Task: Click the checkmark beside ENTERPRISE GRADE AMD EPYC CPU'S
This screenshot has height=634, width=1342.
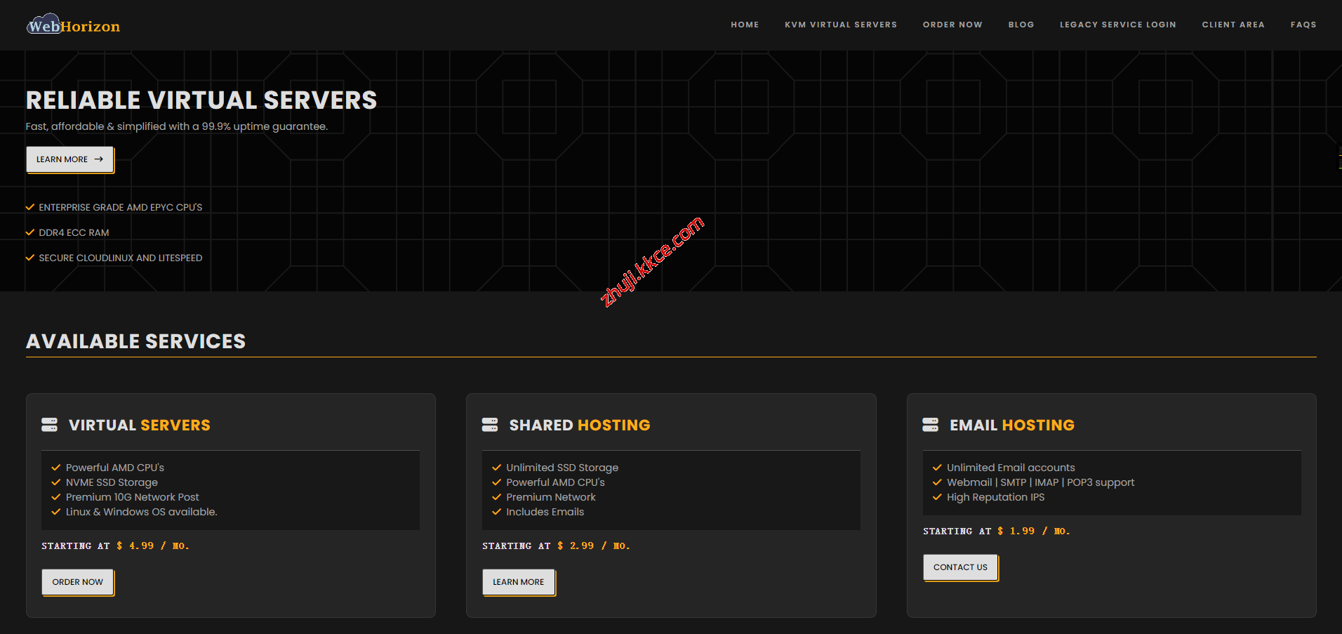Action: coord(29,206)
